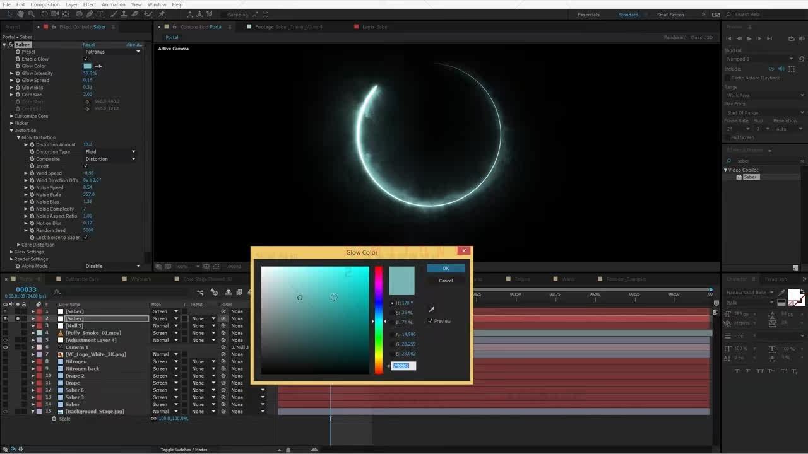Open the Effect menu
The height and width of the screenshot is (454, 808).
[90, 4]
